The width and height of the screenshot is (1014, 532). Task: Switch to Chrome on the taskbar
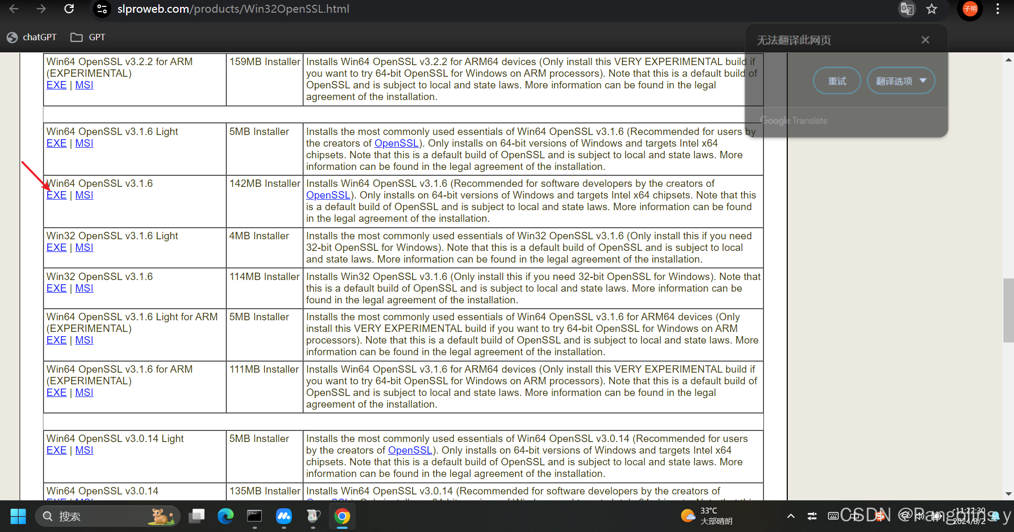(342, 516)
